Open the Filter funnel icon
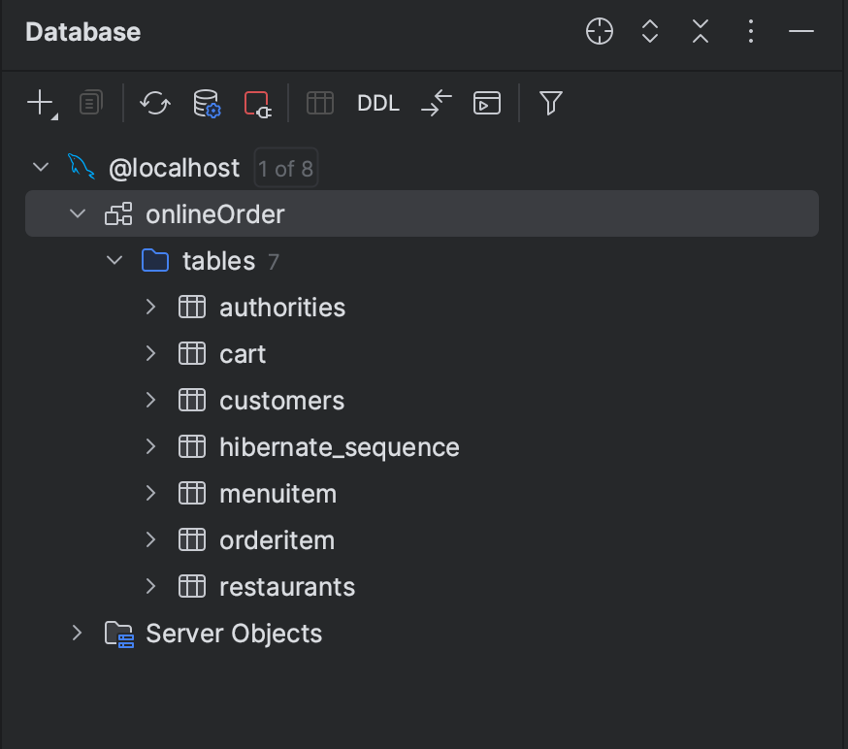This screenshot has width=848, height=749. (551, 103)
